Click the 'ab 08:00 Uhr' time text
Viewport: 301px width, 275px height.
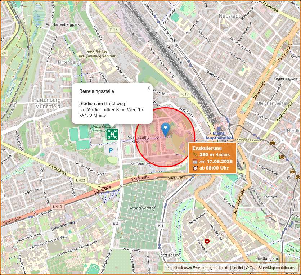click(x=214, y=168)
